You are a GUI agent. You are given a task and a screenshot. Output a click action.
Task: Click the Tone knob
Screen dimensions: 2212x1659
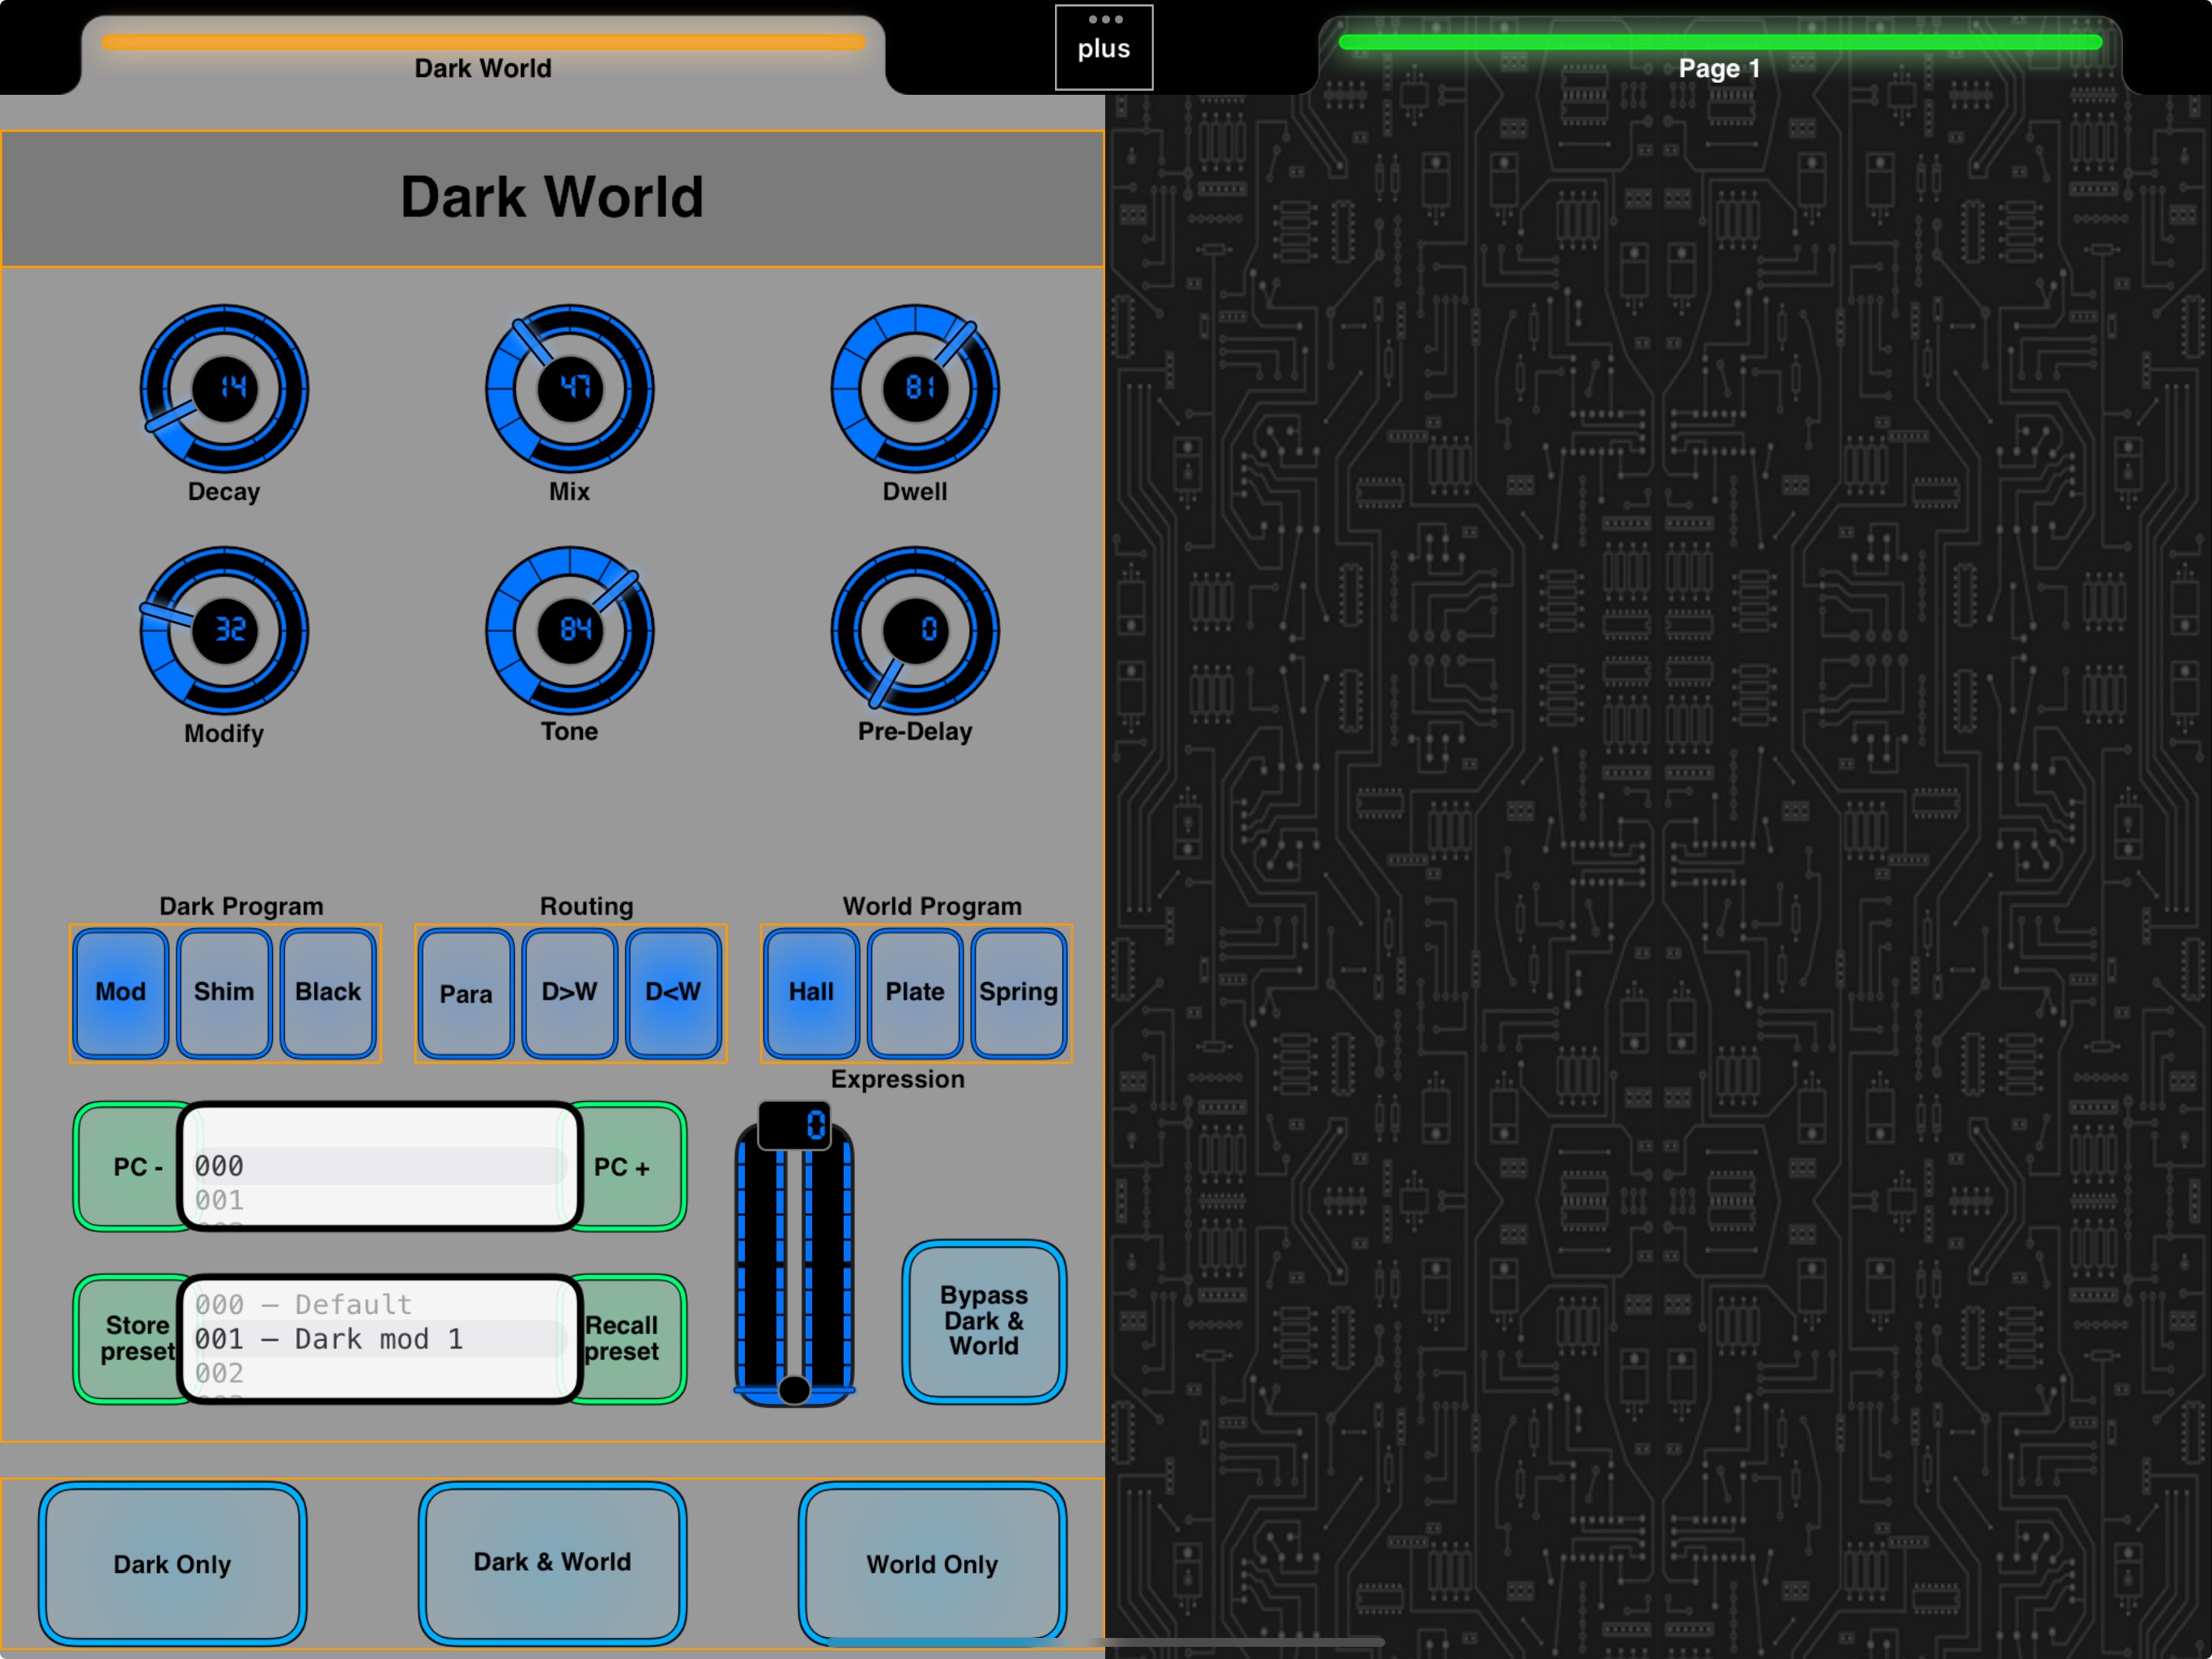[x=569, y=629]
